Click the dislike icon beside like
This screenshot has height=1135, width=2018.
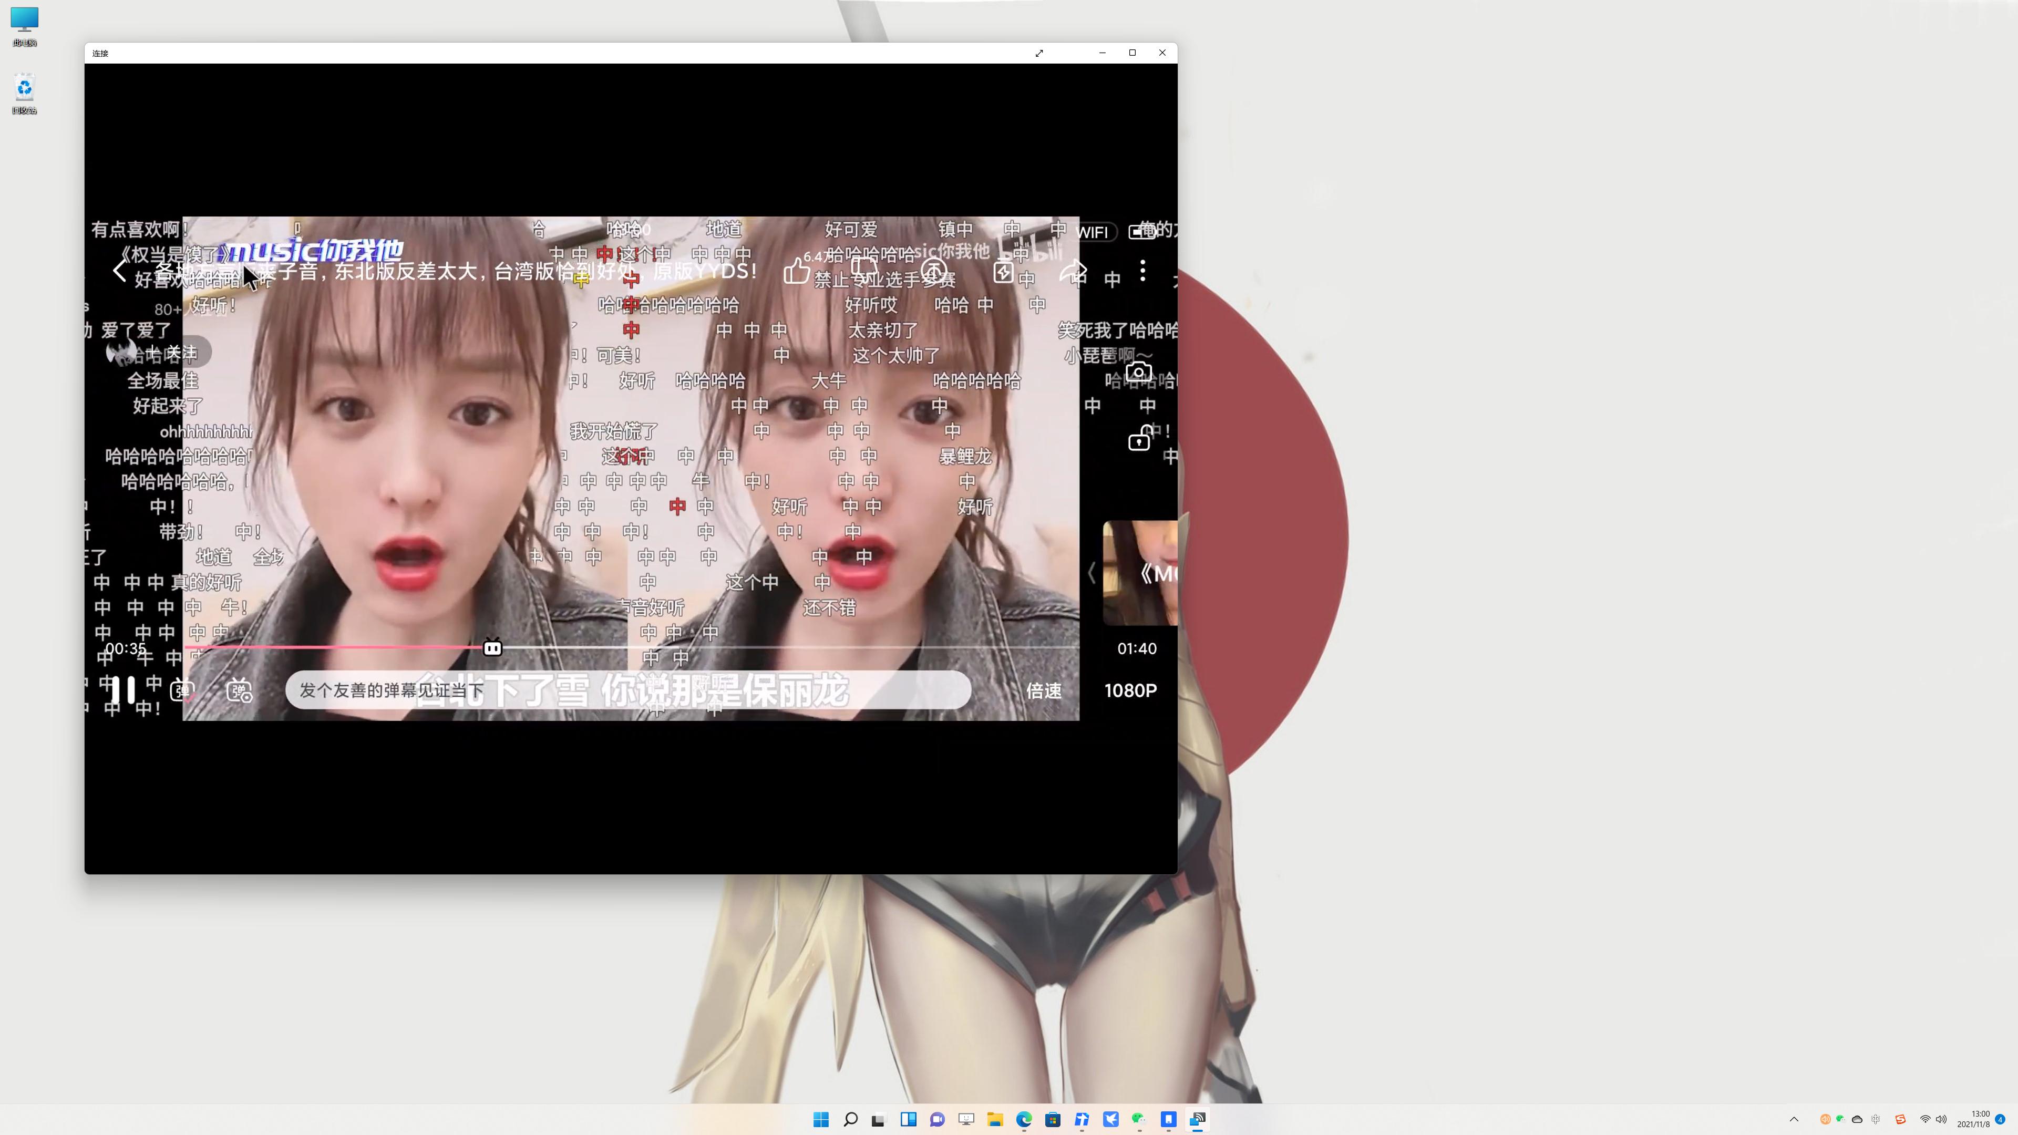coord(865,271)
